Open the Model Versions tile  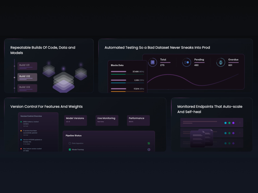76,120
